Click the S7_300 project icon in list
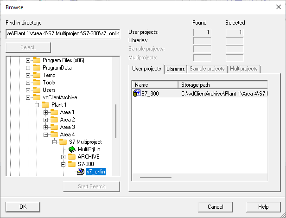Viewport: 286px width, 218px height. point(136,94)
